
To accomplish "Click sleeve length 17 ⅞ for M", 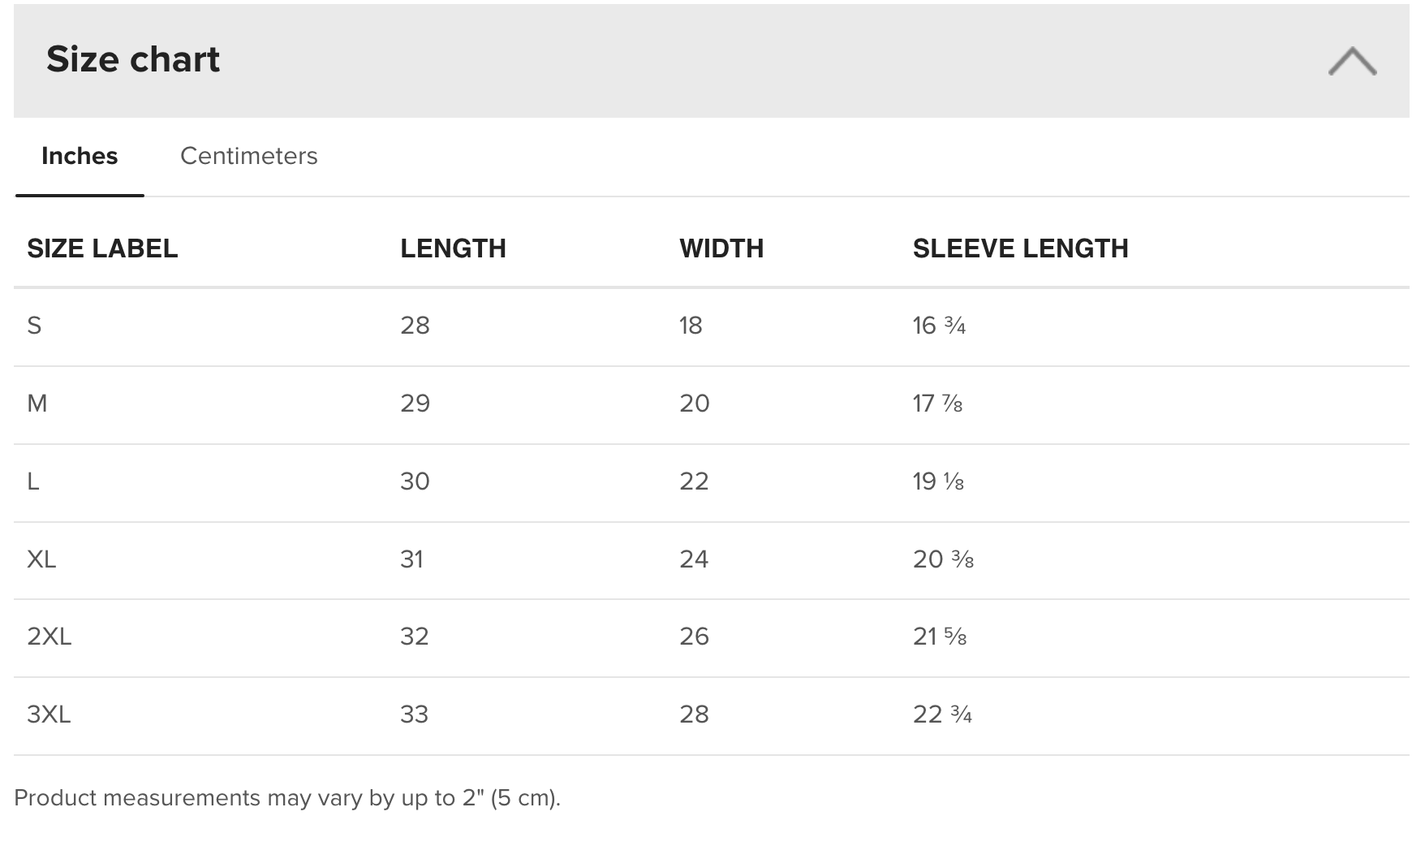I will point(937,404).
